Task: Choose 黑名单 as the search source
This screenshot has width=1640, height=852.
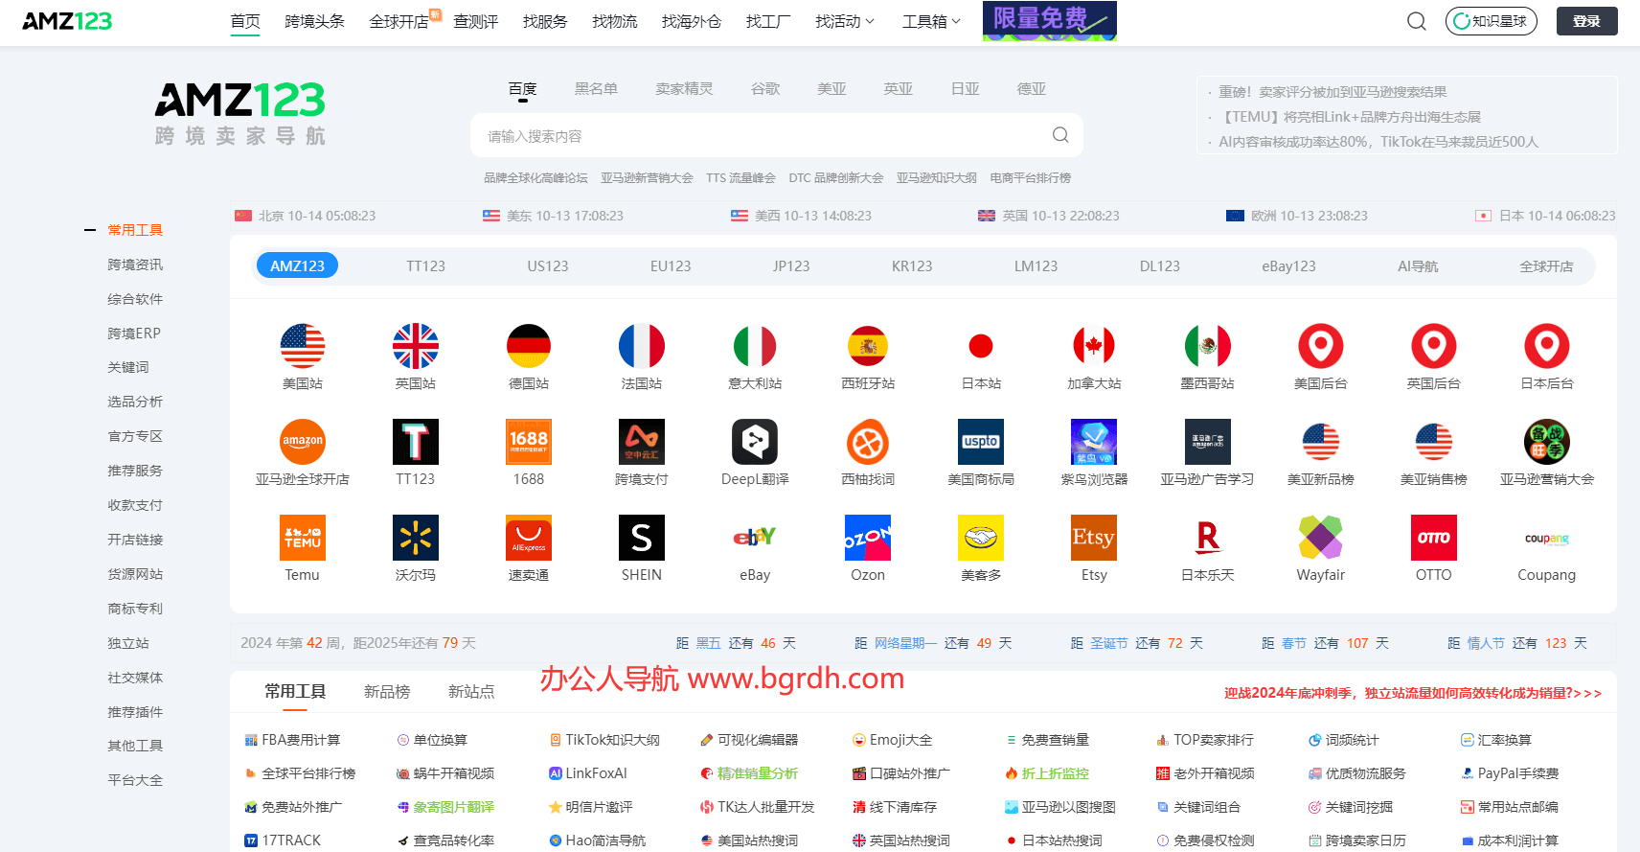Action: [x=595, y=89]
